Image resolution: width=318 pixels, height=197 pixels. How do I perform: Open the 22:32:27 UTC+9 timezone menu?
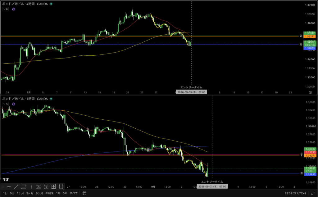pyautogui.click(x=295, y=193)
